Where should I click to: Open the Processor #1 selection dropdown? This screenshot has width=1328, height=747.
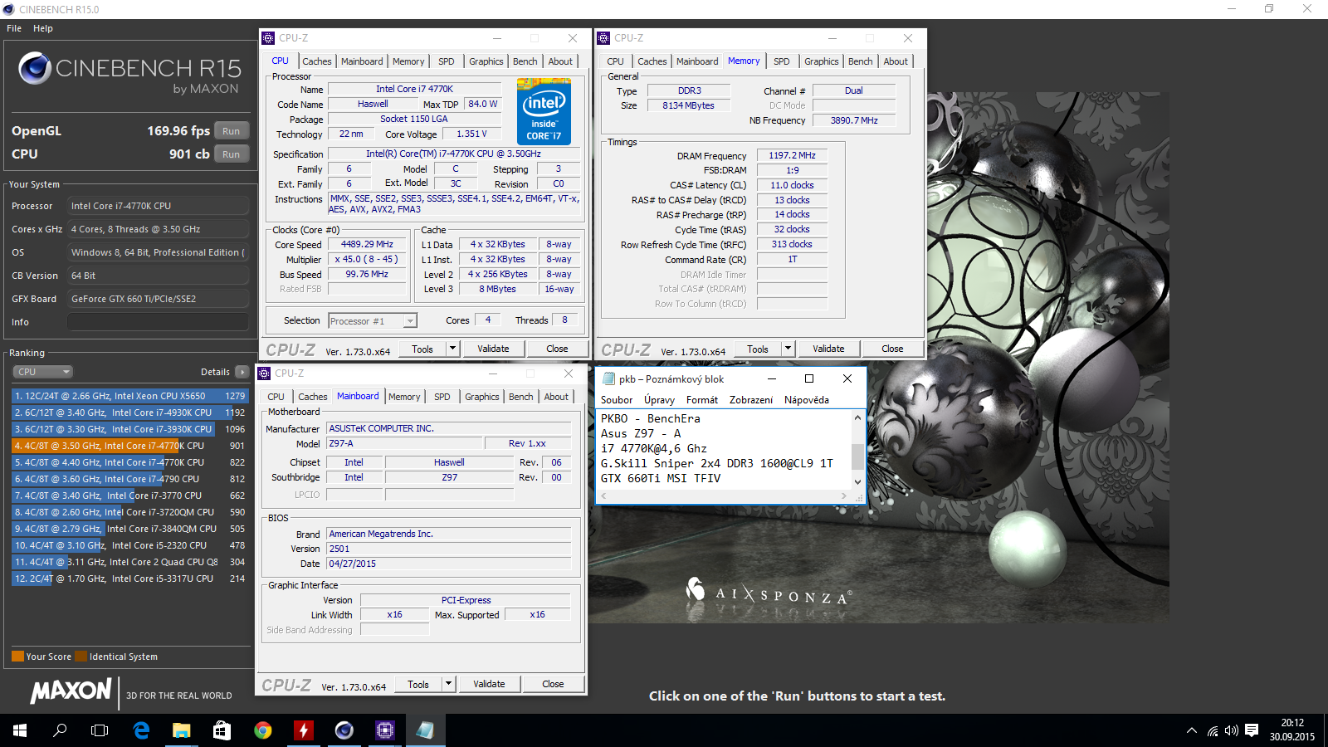pos(373,321)
